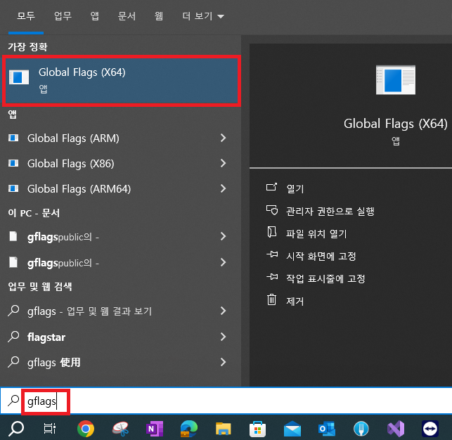Image resolution: width=452 pixels, height=440 pixels.
Task: Click '관리자 권한으로 실행'
Action: [x=330, y=211]
